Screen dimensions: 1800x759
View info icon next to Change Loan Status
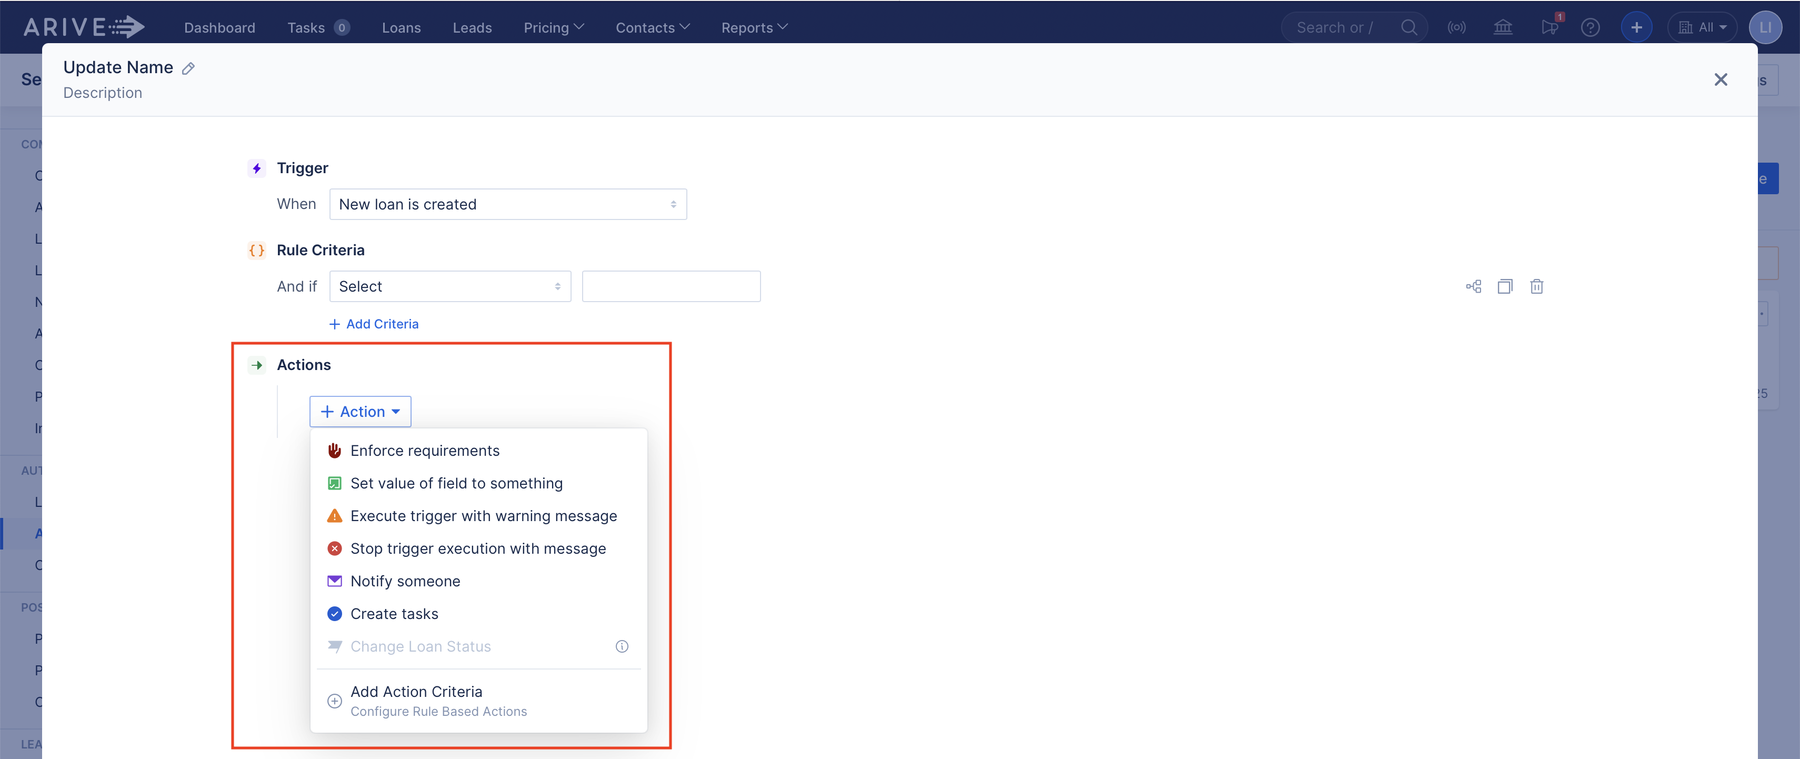(622, 646)
